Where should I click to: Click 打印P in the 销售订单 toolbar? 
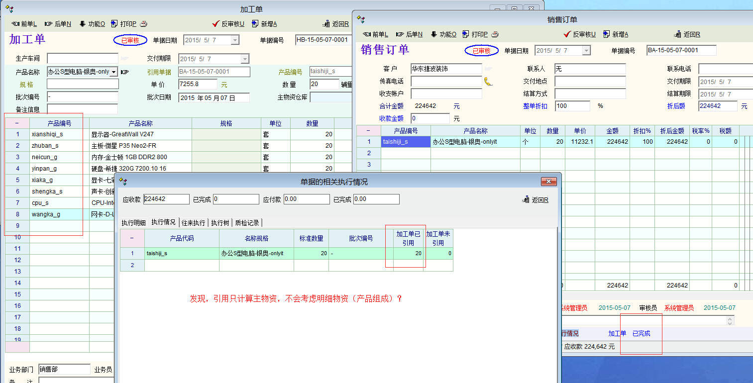[475, 34]
